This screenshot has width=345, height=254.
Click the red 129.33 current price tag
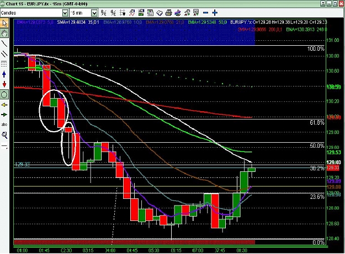[333, 168]
